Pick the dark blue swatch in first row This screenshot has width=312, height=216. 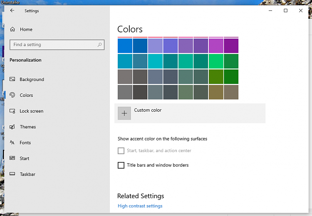(x=140, y=46)
